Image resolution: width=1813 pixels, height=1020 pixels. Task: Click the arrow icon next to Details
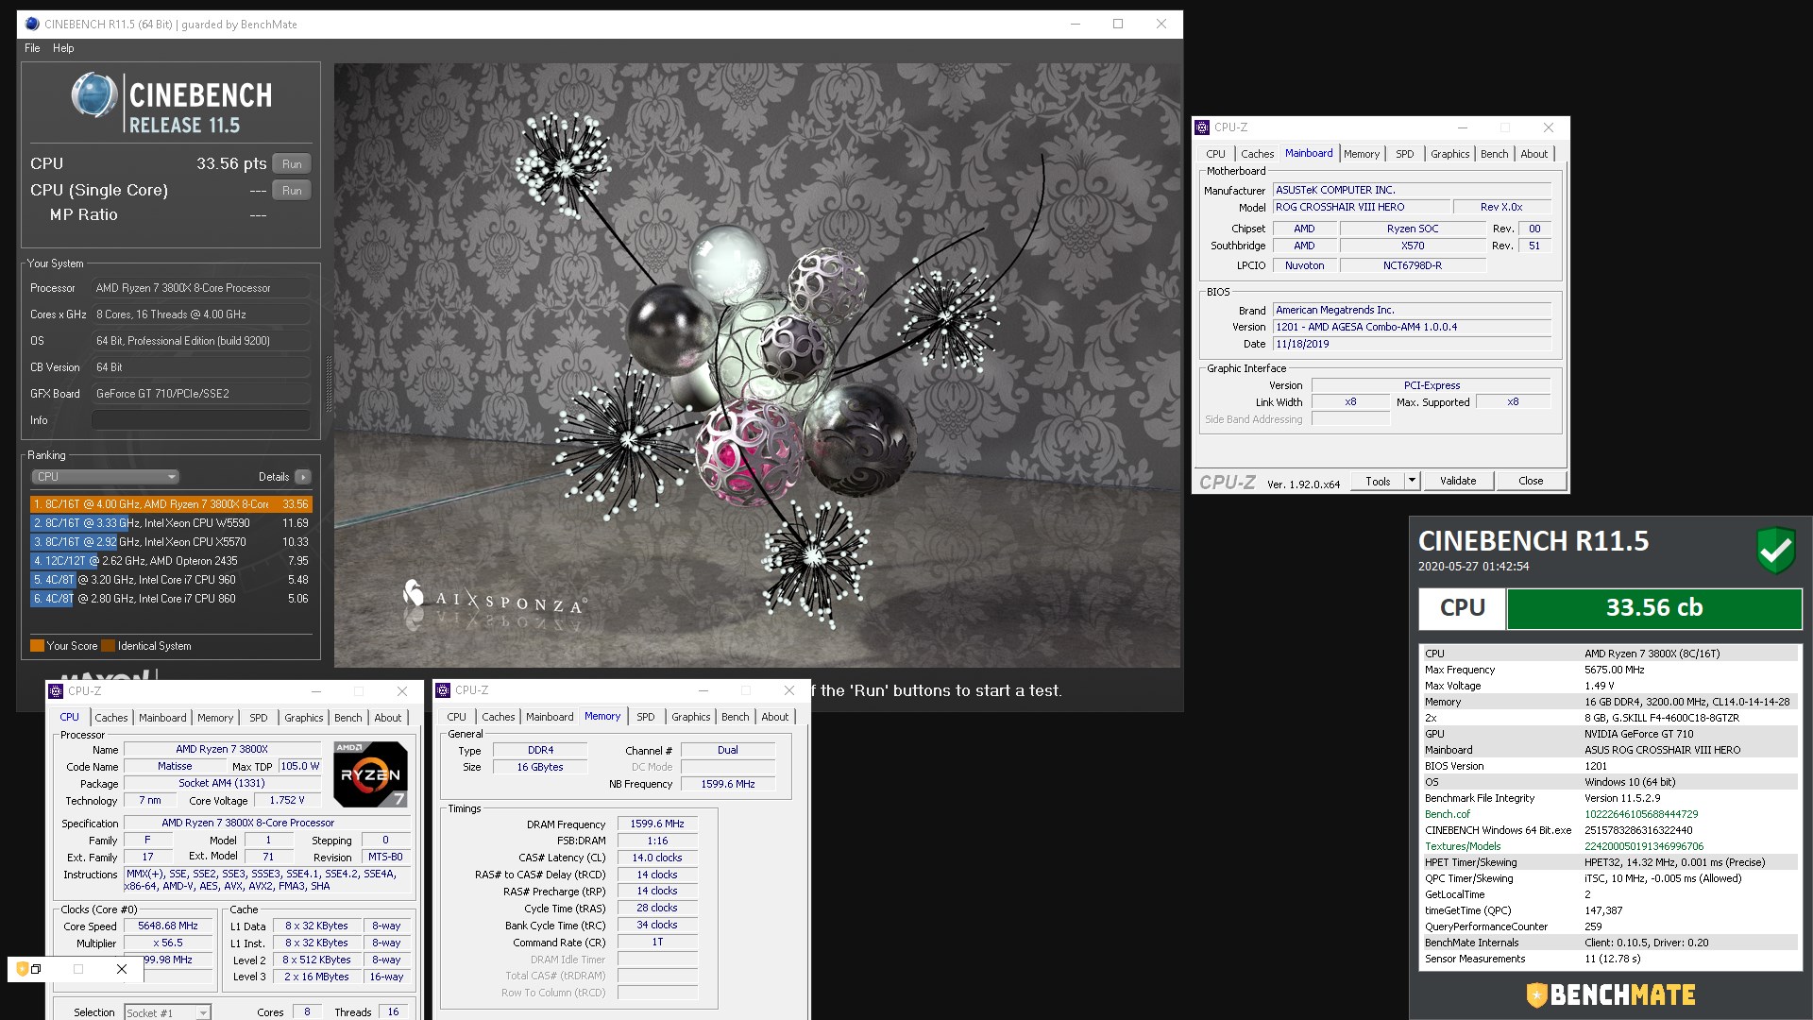click(x=303, y=477)
